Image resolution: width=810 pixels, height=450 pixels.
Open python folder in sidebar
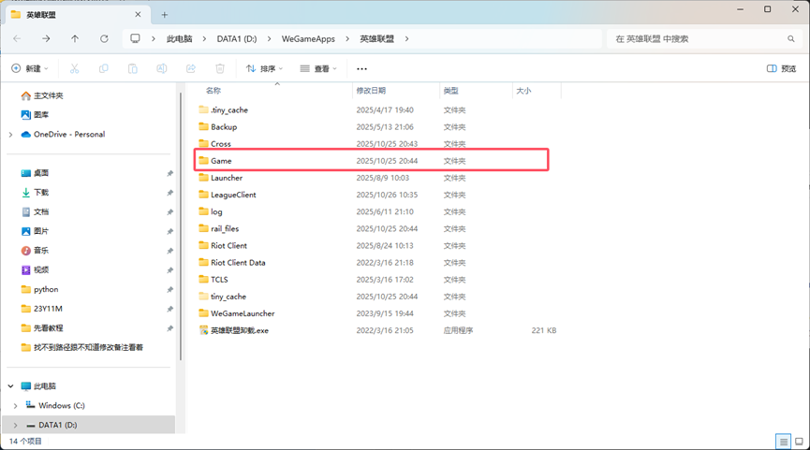[x=39, y=289]
